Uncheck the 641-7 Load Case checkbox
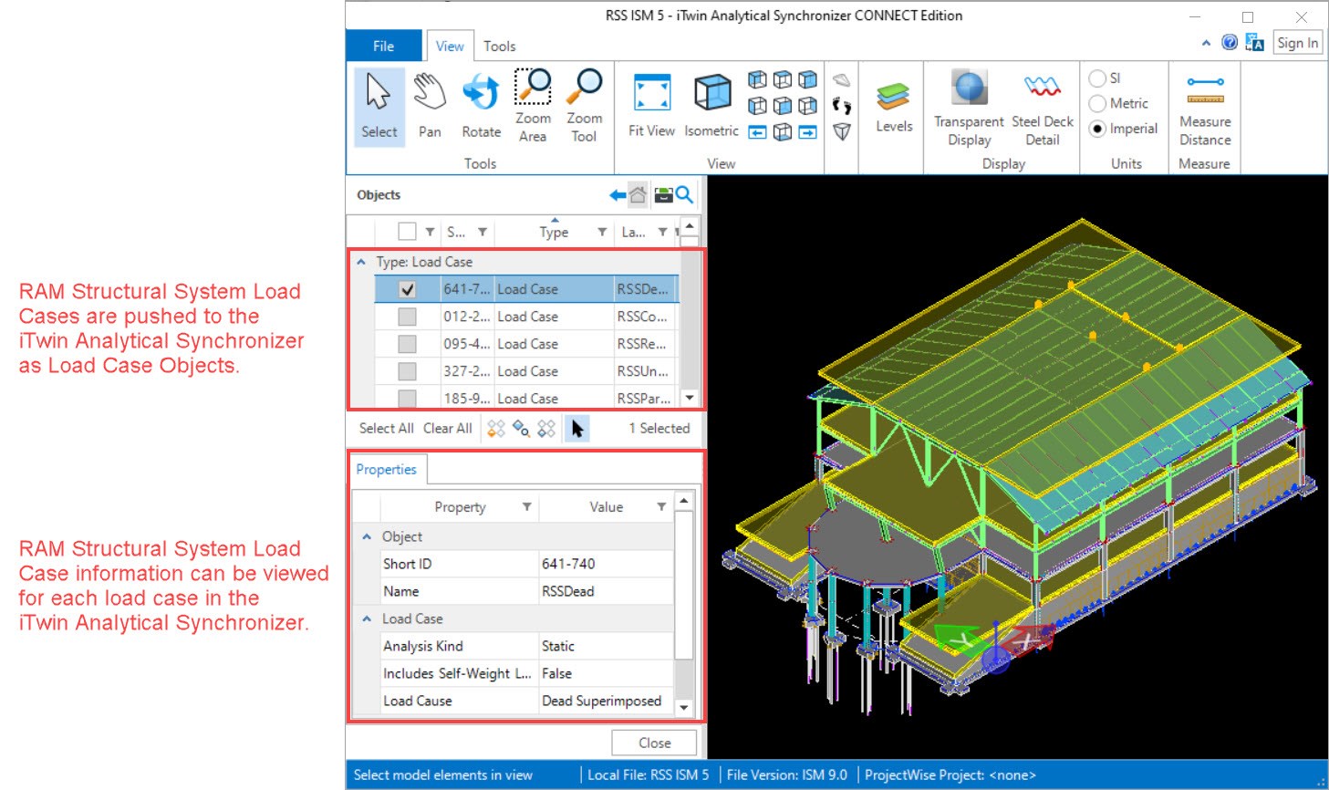Viewport: 1329px width, 790px height. pos(408,289)
